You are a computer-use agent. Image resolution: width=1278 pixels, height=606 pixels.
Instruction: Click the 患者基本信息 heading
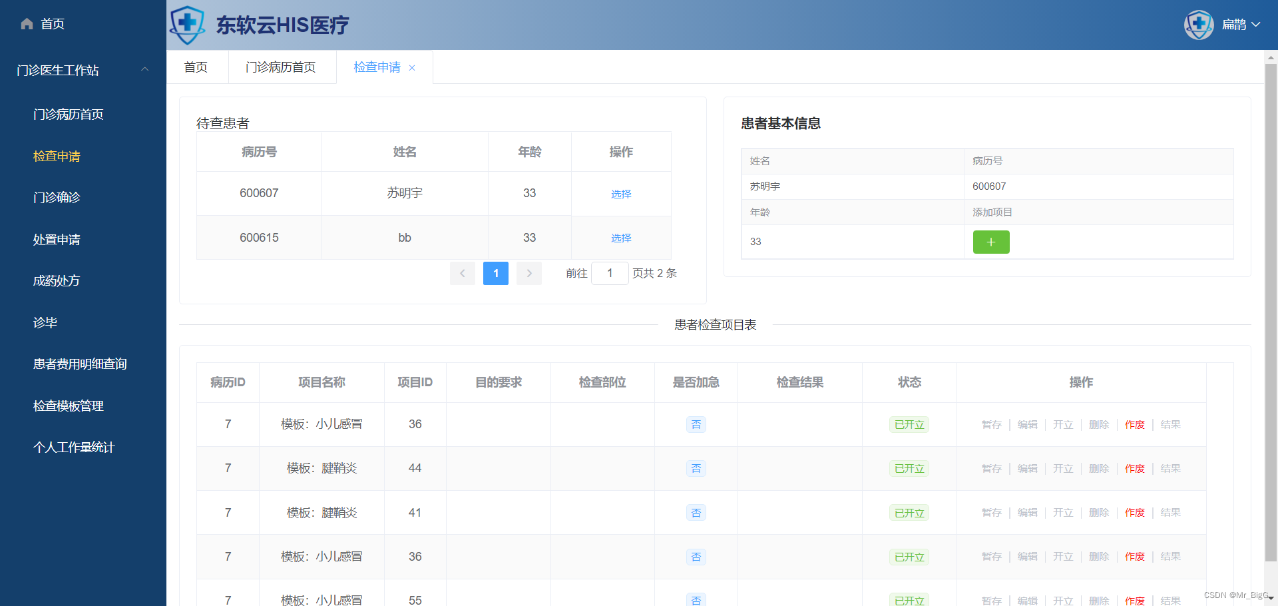(781, 123)
